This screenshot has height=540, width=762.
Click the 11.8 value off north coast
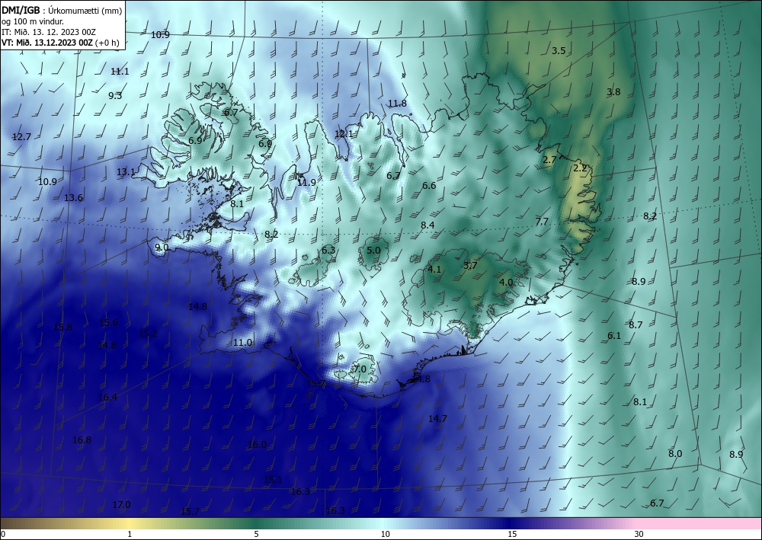[397, 104]
